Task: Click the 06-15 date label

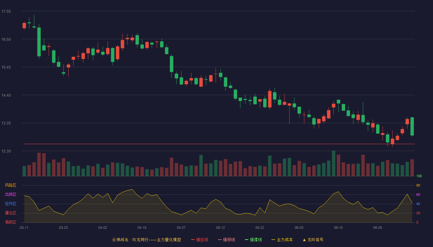Action: pos(338,228)
